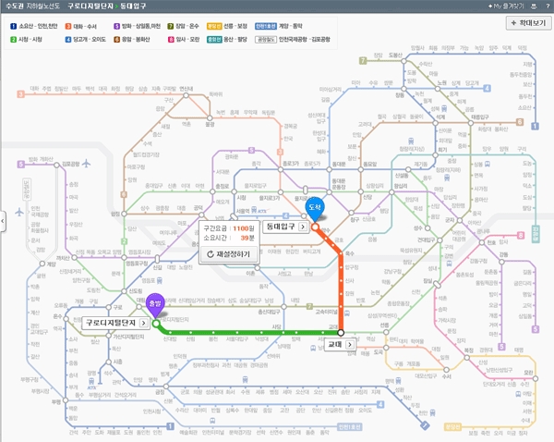
Task: Select 공항철도 badge in legend
Action: [x=266, y=39]
